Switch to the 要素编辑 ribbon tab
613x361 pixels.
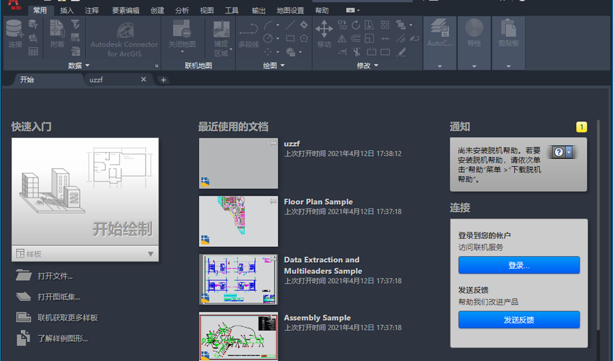(126, 10)
